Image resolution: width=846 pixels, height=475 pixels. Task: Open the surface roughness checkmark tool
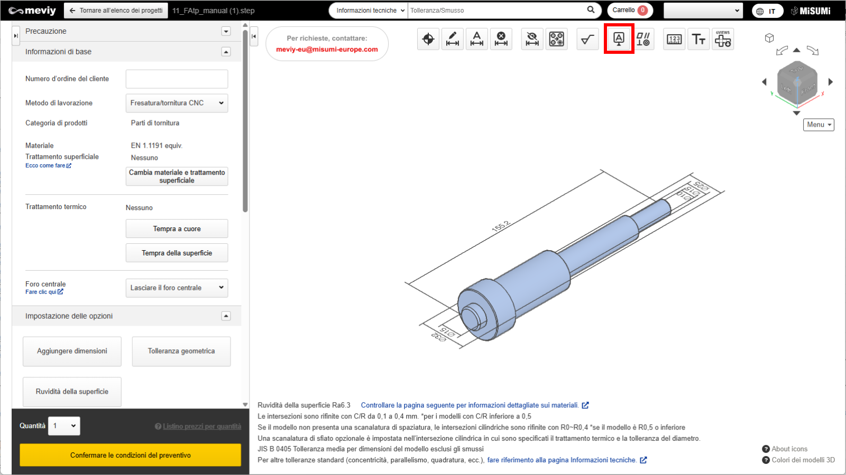(x=587, y=39)
